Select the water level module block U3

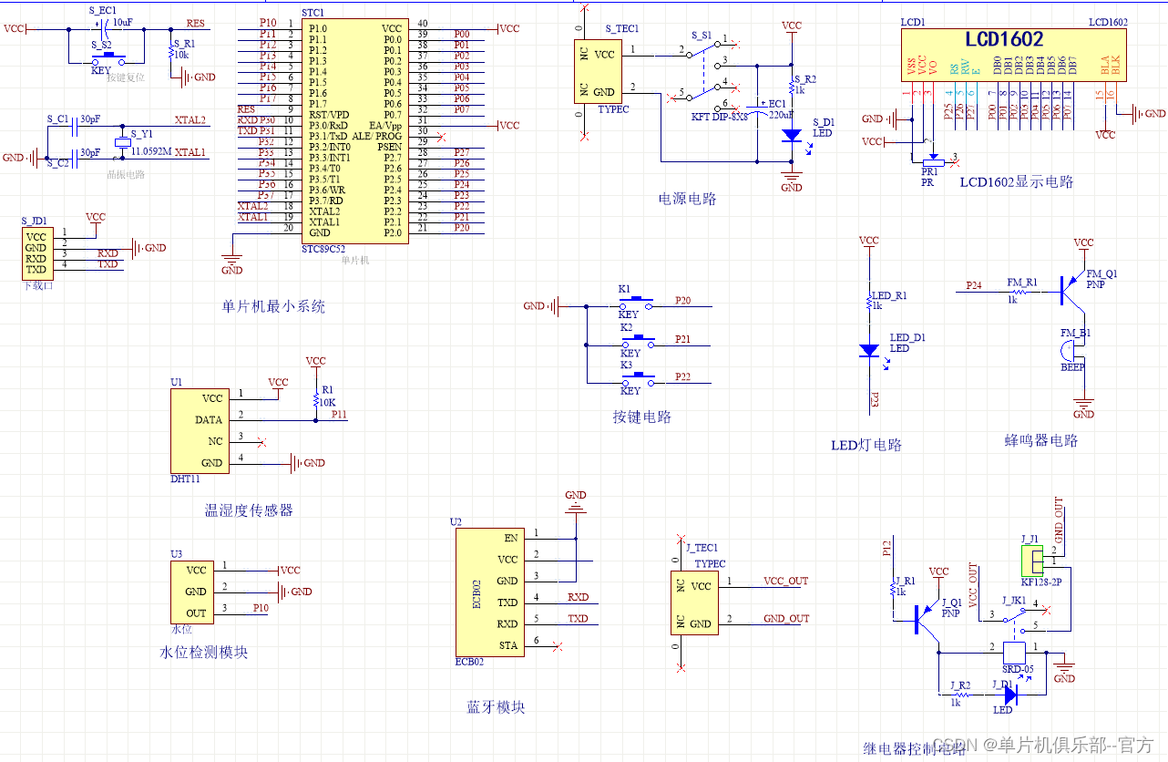192,592
